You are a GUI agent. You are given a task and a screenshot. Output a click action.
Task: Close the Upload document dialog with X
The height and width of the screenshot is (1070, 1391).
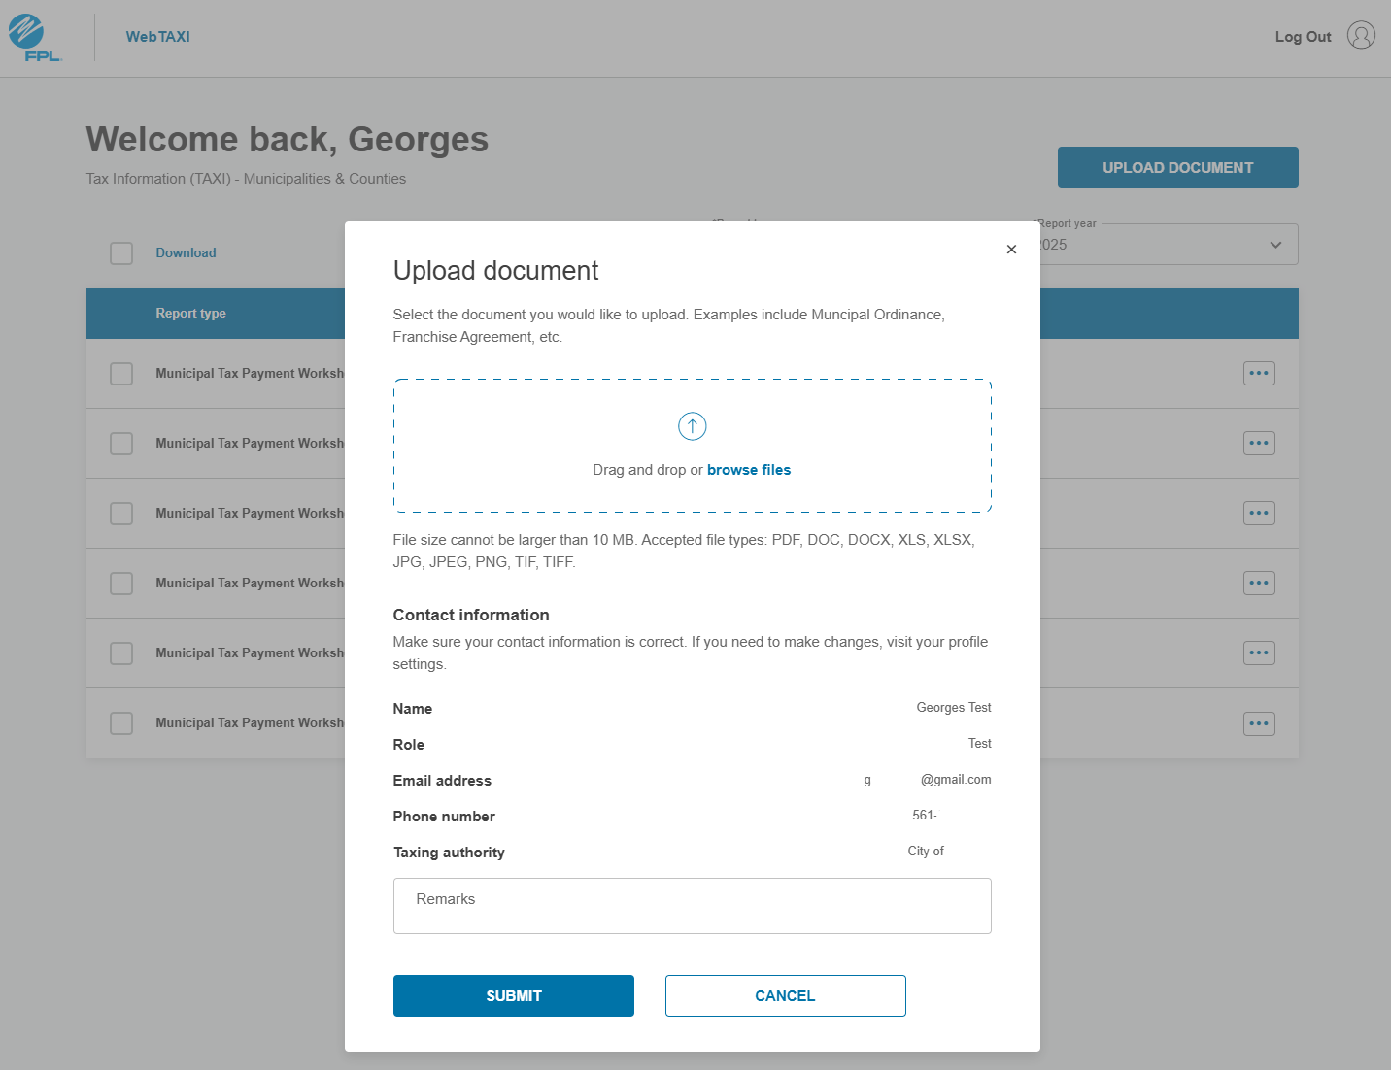(x=1011, y=250)
